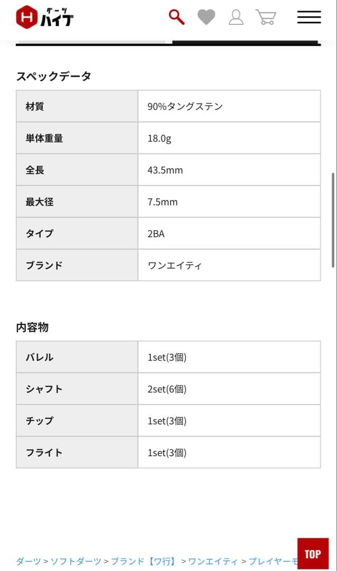Open the ソフトダーツ breadcrumb link
The height and width of the screenshot is (571, 337).
76,562
